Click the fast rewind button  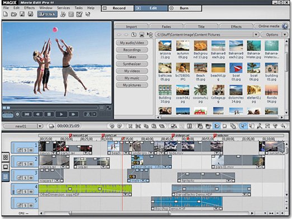click(x=38, y=114)
